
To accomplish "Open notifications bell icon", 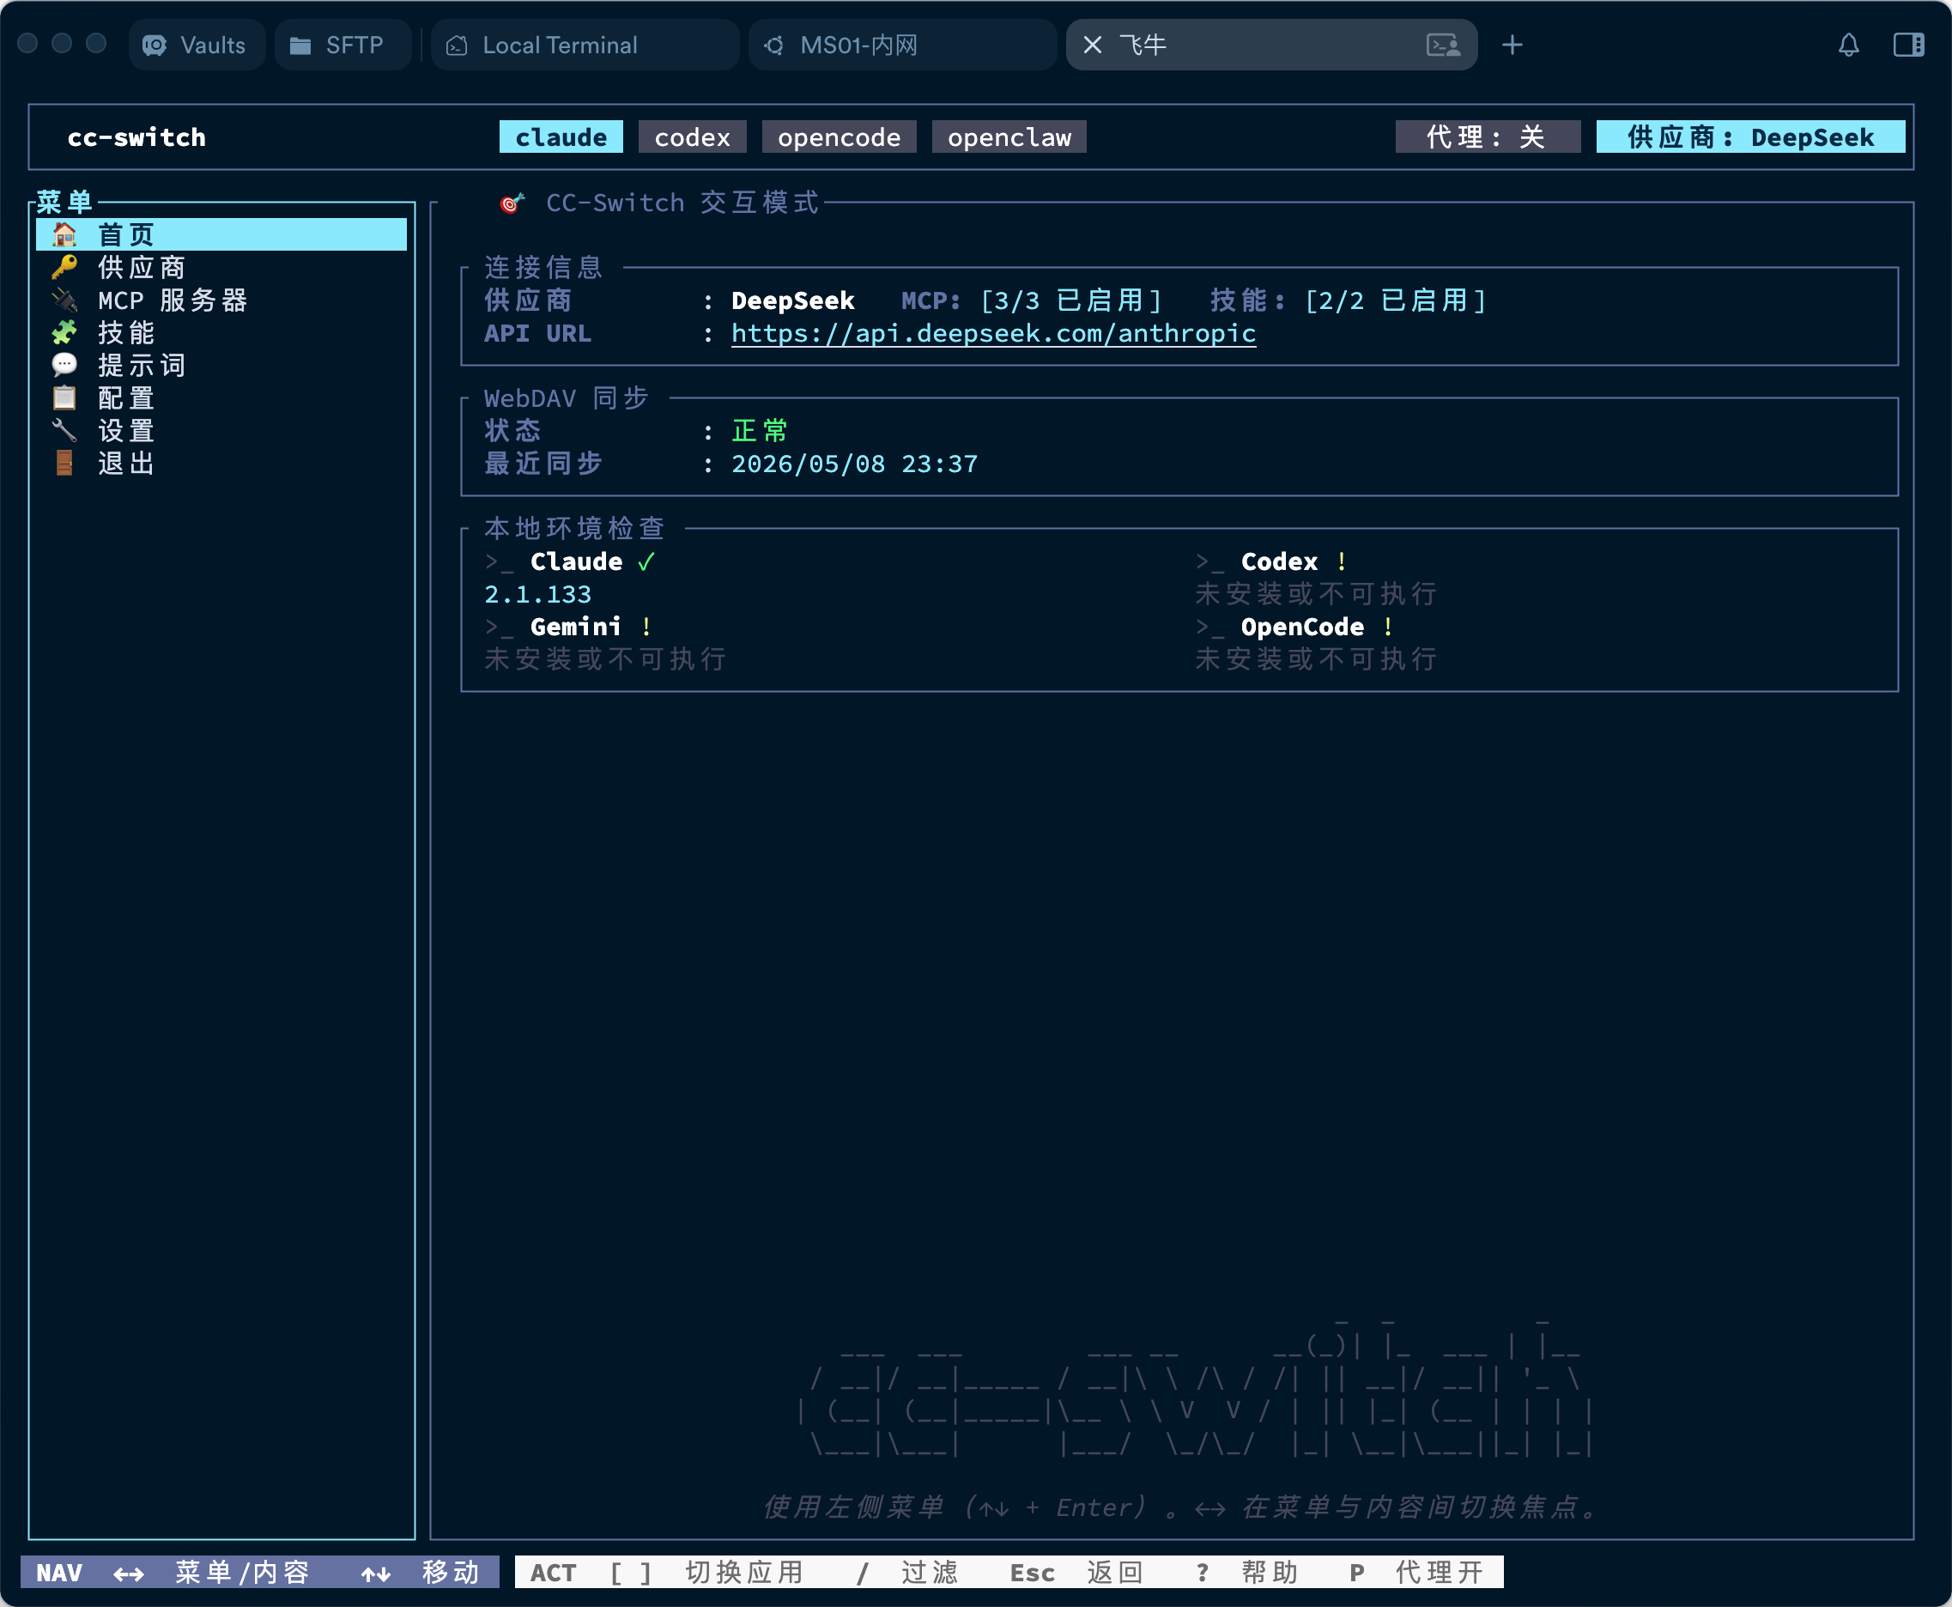I will pos(1848,45).
